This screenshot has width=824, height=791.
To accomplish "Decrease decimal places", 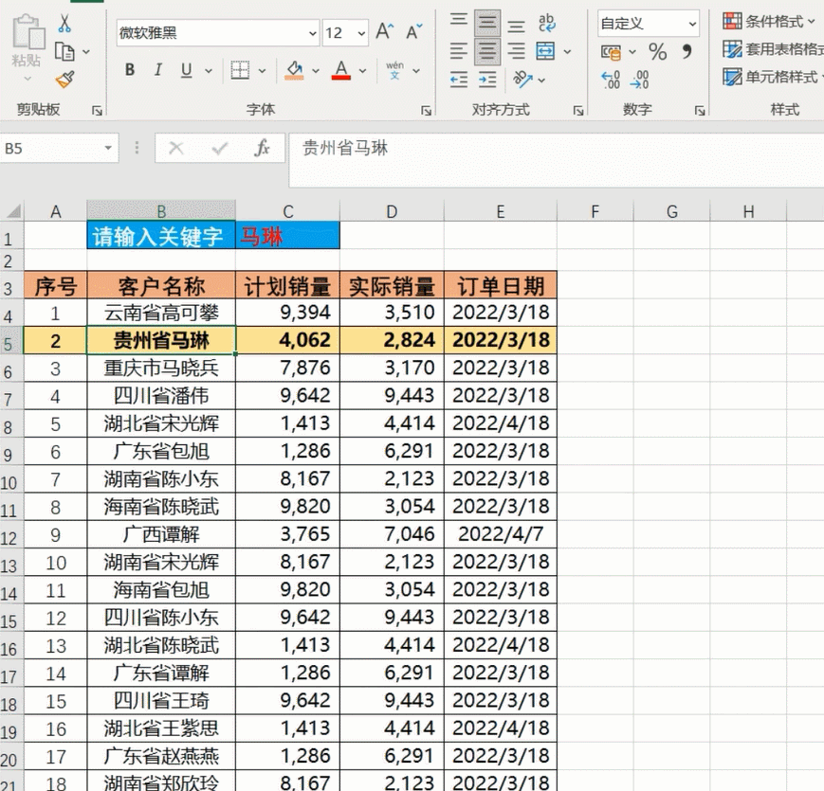I will tap(639, 80).
